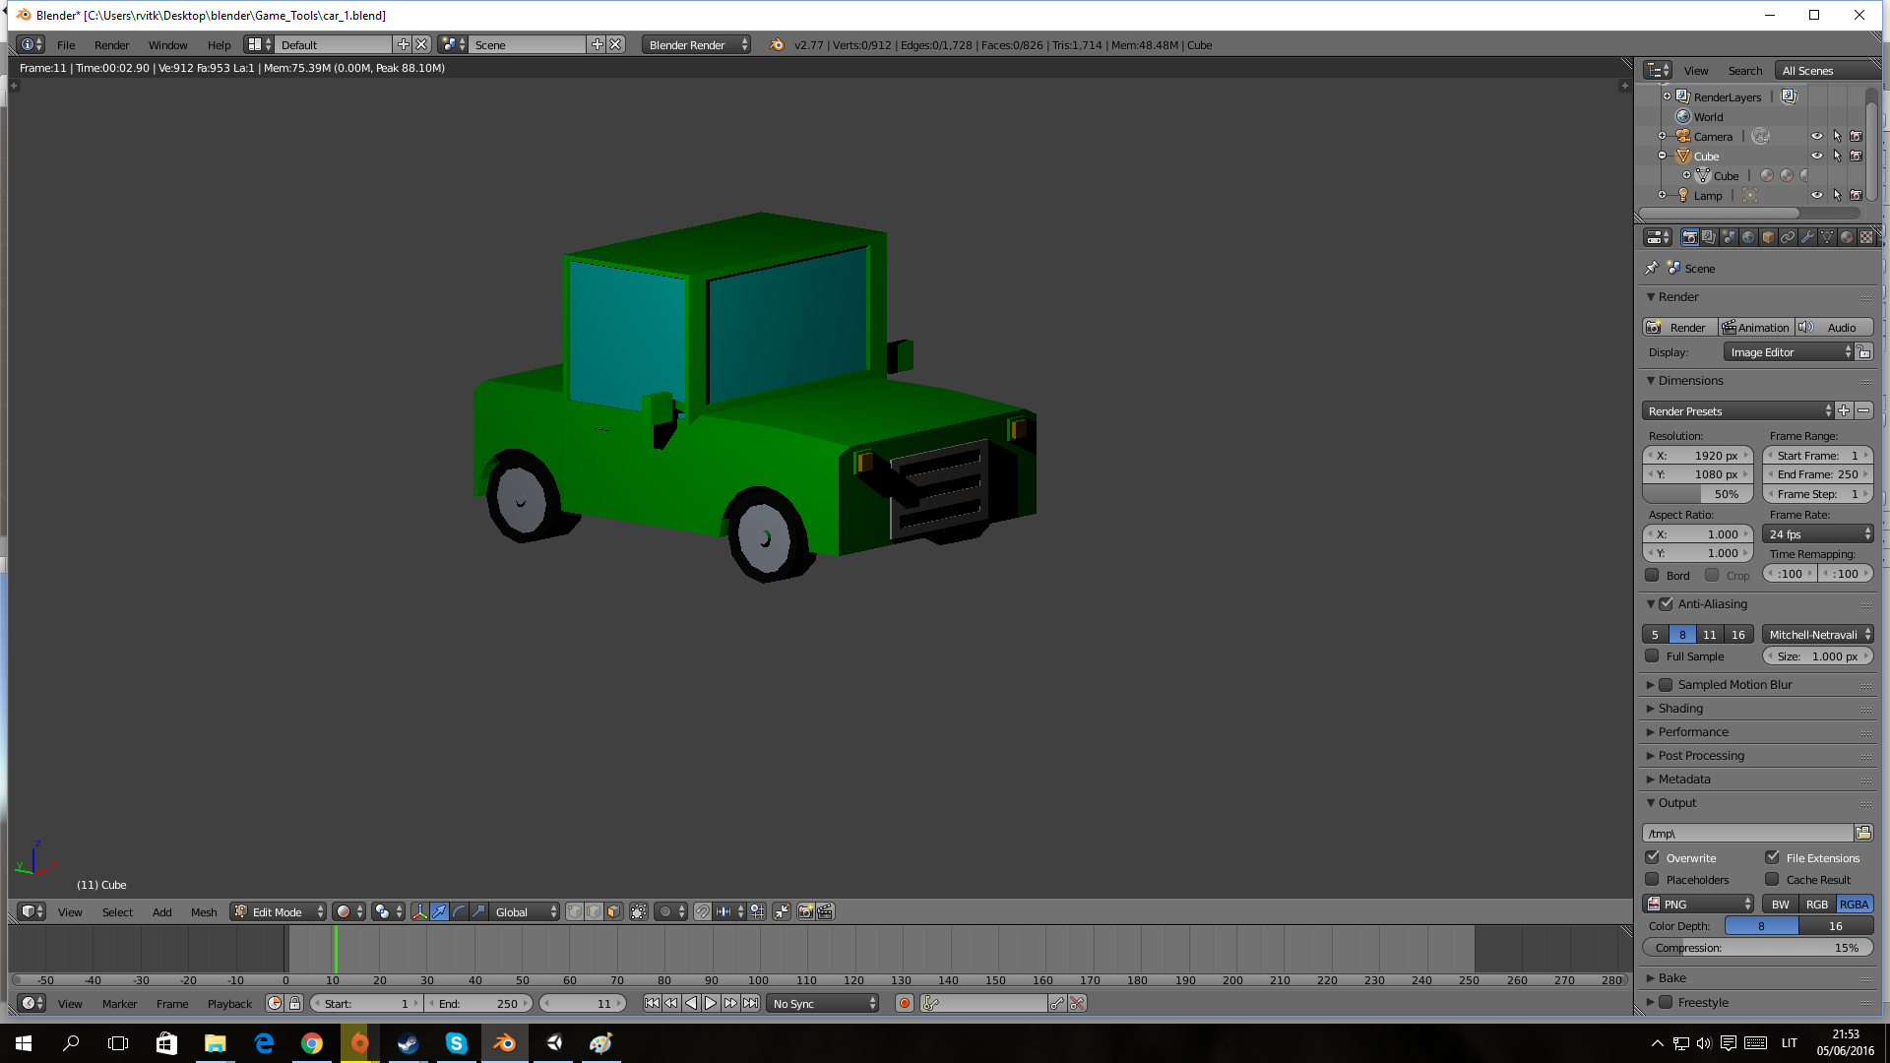Toggle automatic keyframe recording
Viewport: 1890px width, 1063px height.
[x=905, y=1003]
